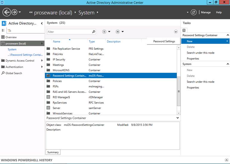230x164 pixels.
Task: Click Properties under Password Settings Container tasks
Action: (x=193, y=58)
